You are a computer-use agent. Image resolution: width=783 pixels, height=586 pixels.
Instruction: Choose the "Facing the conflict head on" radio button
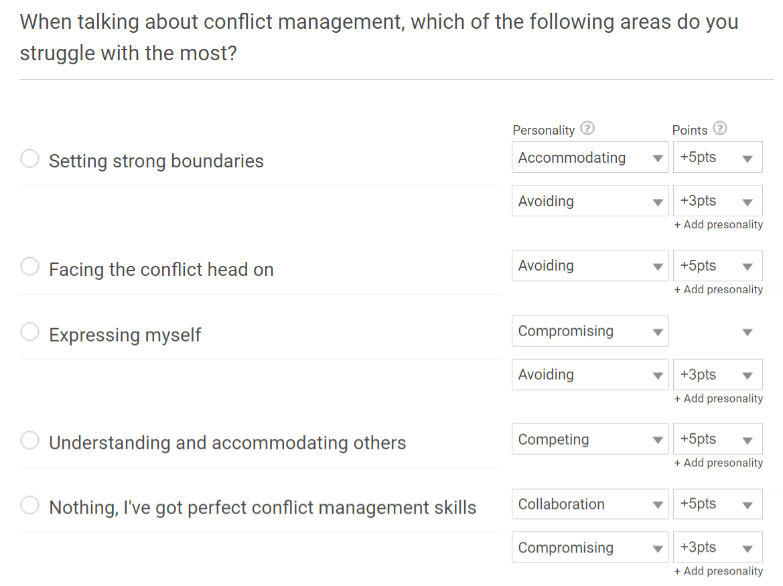tap(30, 267)
